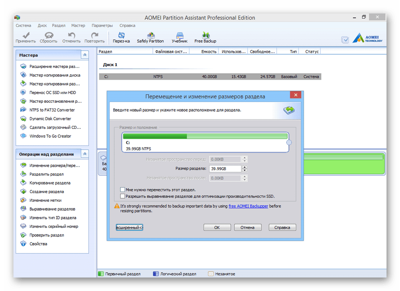Click the AOMEI Technology logo
This screenshot has width=400, height=291.
[x=368, y=38]
